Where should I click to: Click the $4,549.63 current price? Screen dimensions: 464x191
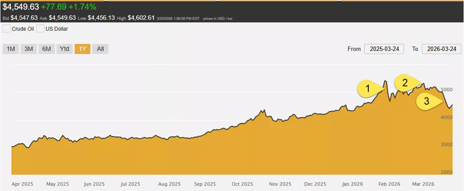pos(21,6)
